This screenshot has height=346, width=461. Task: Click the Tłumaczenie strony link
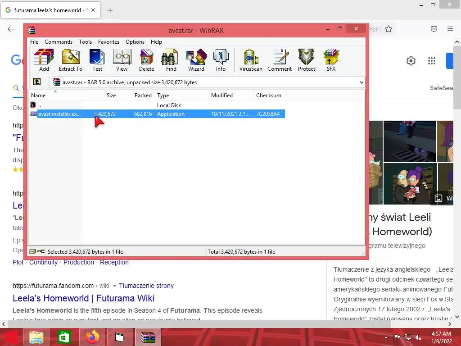click(x=146, y=286)
